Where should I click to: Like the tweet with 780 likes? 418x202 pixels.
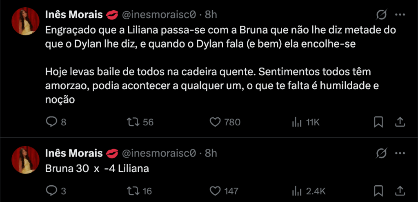(x=215, y=122)
